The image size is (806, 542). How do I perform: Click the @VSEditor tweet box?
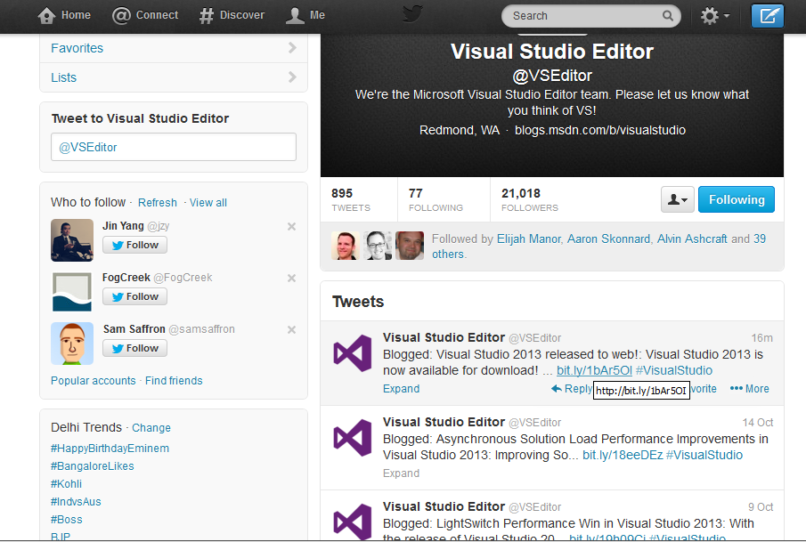pyautogui.click(x=174, y=147)
